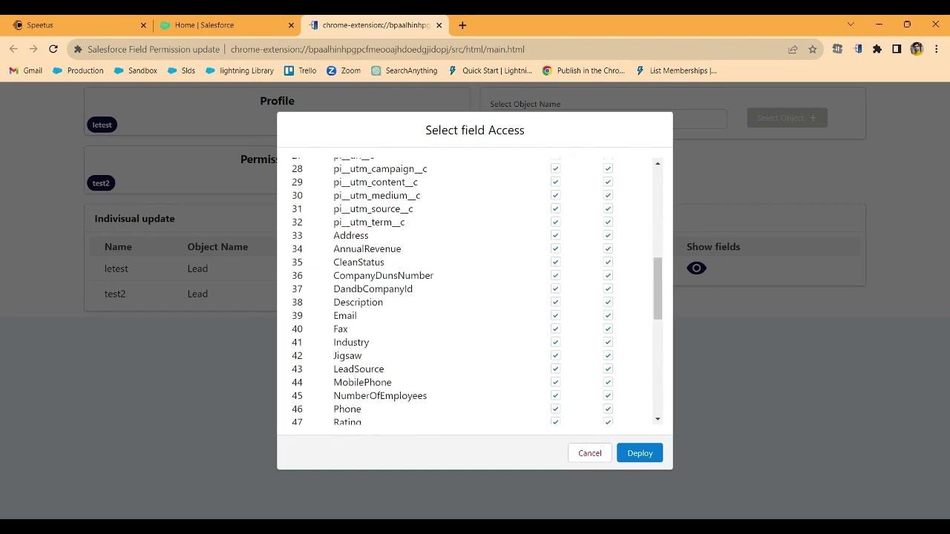Click the DandbCompanyId field name
Viewport: 950px width, 534px height.
coord(373,289)
